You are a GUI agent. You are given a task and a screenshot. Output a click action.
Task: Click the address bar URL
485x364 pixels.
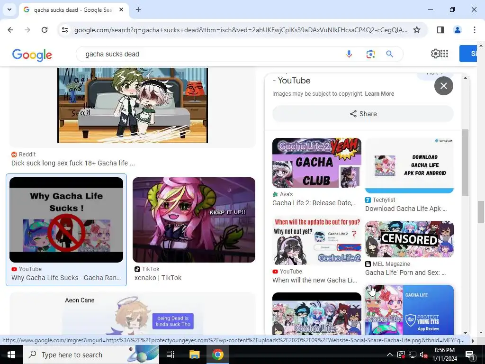[241, 30]
